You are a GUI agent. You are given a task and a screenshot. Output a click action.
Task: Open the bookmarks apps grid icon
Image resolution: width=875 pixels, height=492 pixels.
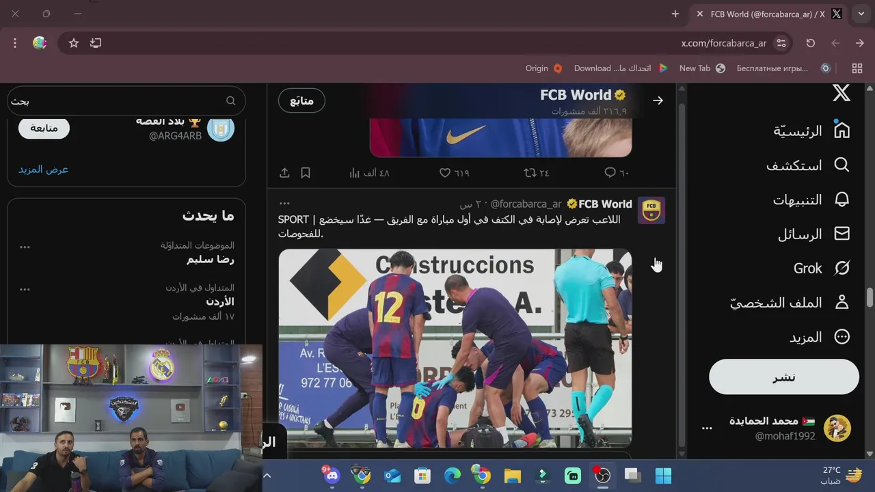(857, 68)
